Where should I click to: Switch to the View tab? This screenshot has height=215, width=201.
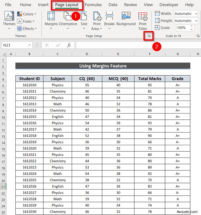tap(148, 5)
